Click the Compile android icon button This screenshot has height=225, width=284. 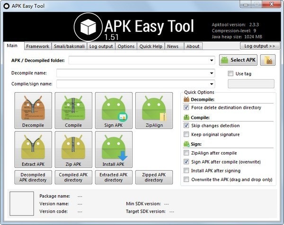click(73, 111)
